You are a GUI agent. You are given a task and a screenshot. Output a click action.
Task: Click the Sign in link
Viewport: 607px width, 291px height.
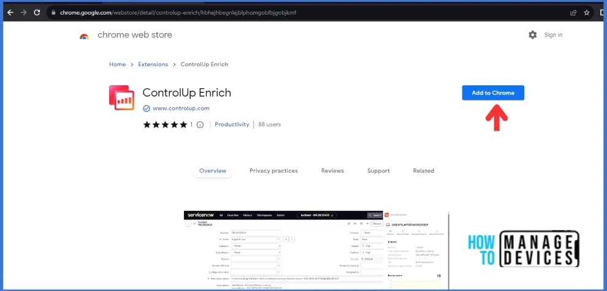[553, 35]
